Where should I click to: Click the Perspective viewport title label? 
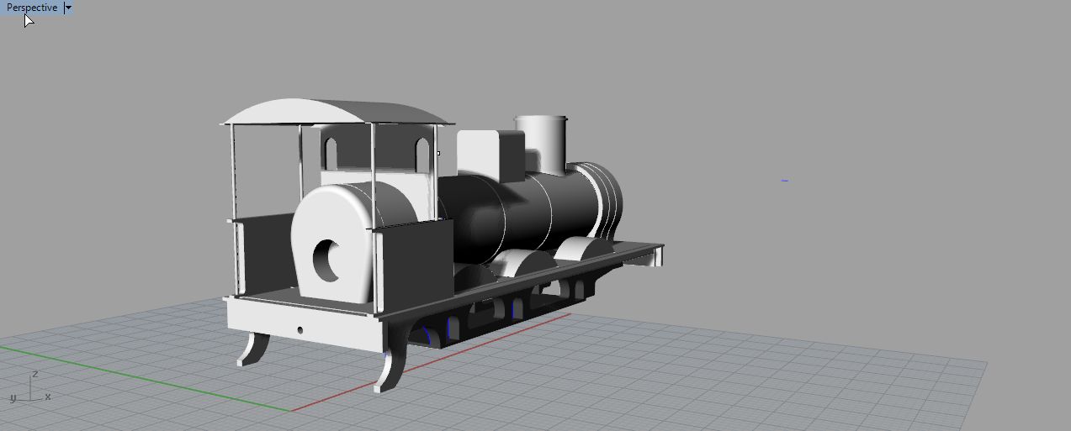[32, 8]
